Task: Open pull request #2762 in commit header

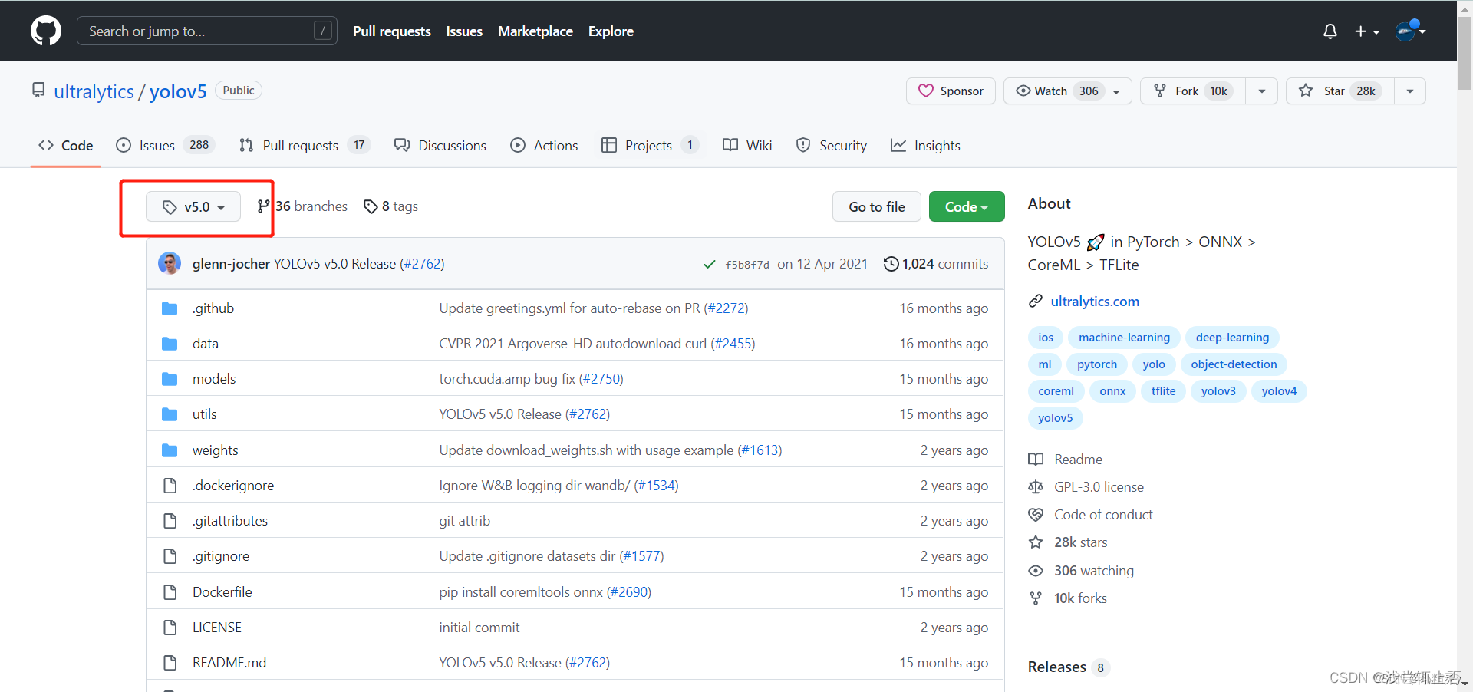Action: coord(422,263)
